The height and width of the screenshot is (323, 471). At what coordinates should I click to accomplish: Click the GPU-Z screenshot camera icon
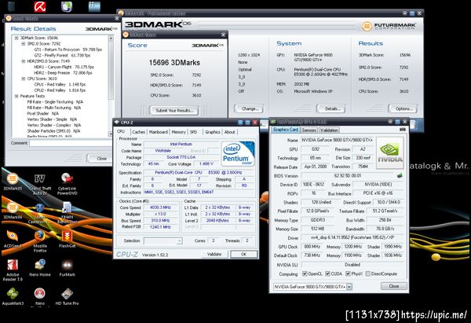403,130
